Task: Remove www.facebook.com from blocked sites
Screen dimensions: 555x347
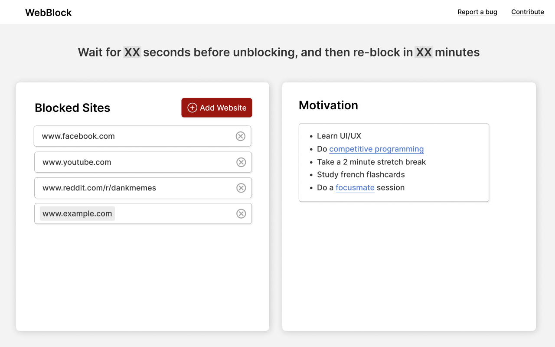Action: pyautogui.click(x=240, y=136)
